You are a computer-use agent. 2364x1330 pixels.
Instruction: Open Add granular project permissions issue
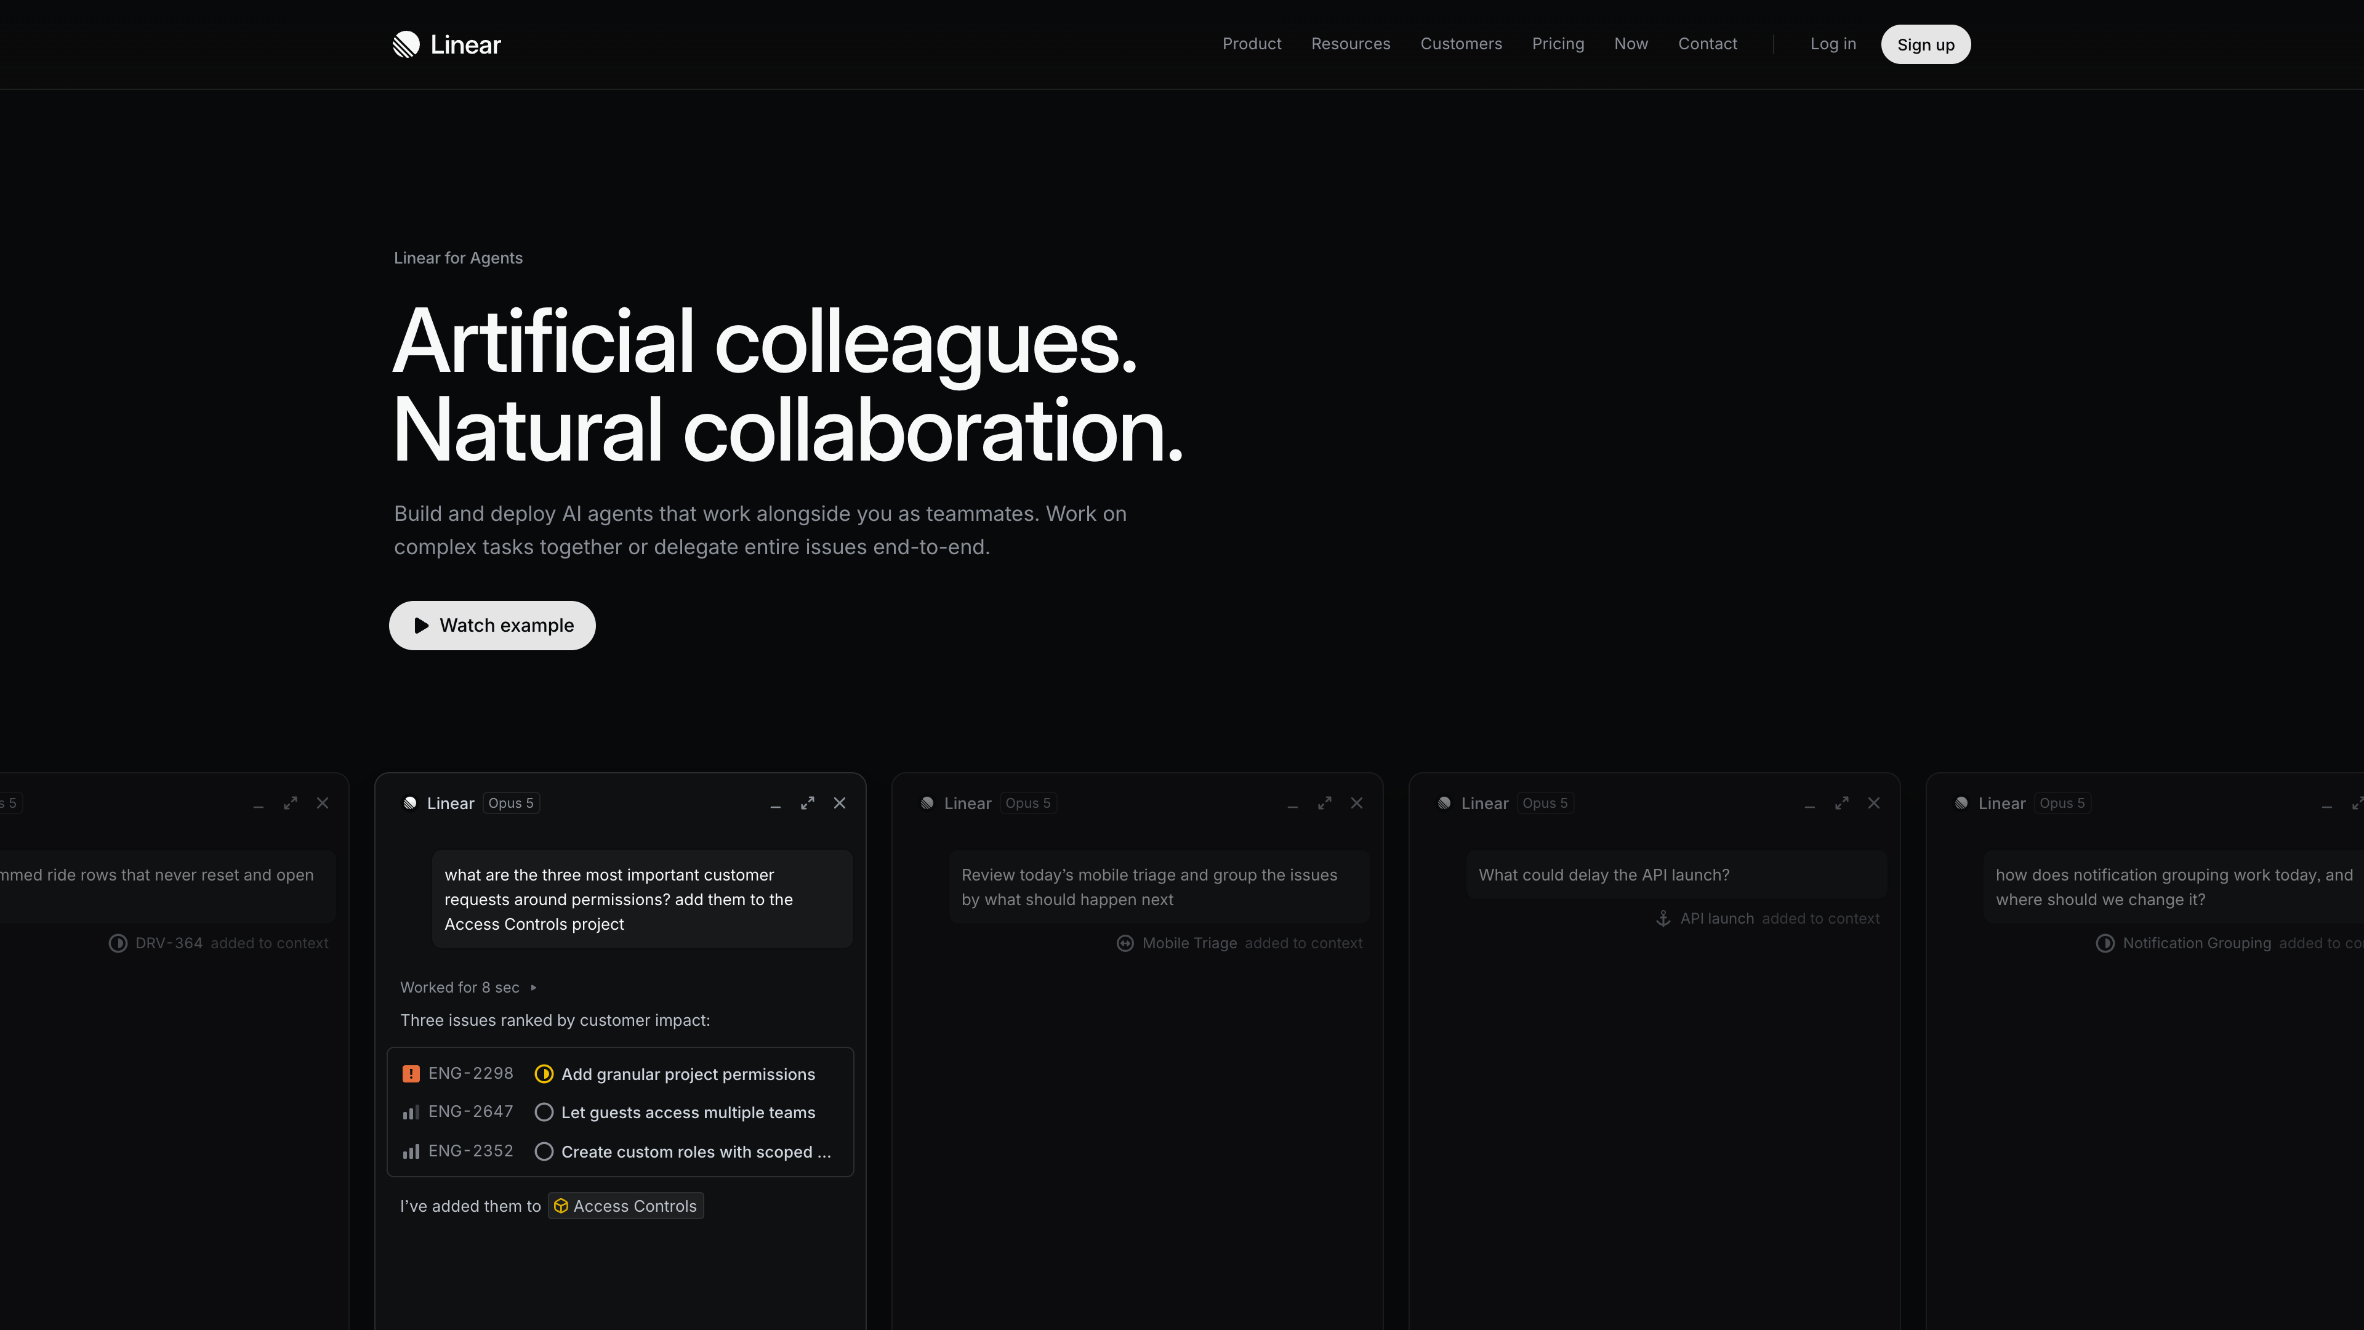pyautogui.click(x=688, y=1074)
